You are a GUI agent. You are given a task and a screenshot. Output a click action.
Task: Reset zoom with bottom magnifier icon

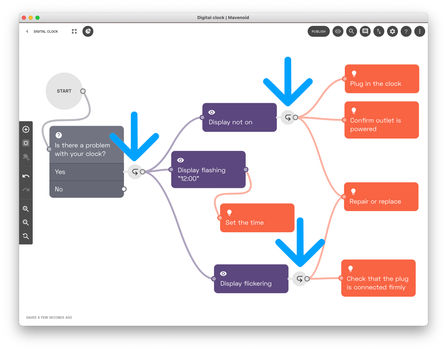coord(26,236)
